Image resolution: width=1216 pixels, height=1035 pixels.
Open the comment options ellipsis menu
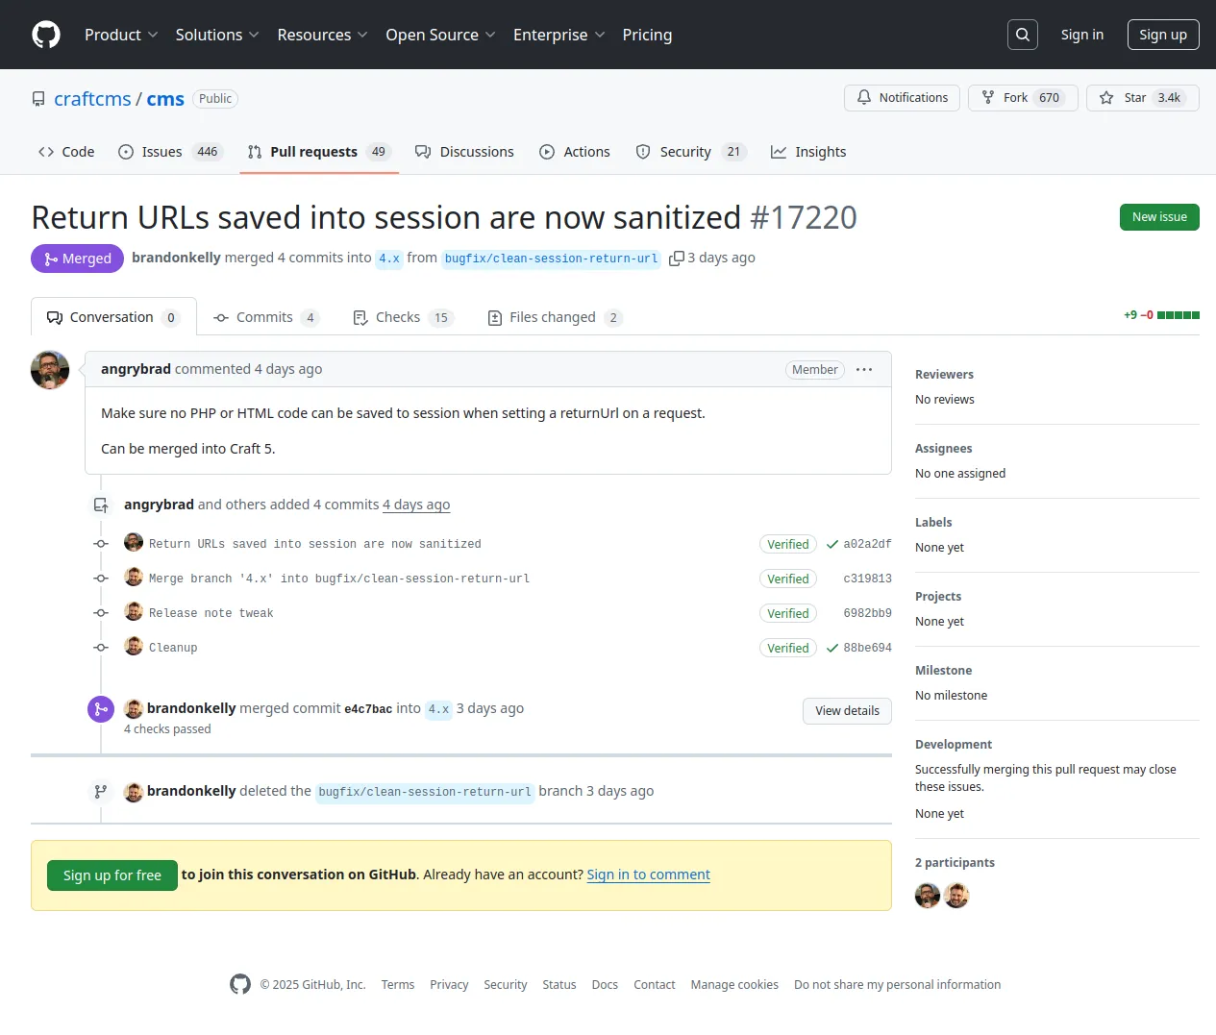(x=864, y=370)
